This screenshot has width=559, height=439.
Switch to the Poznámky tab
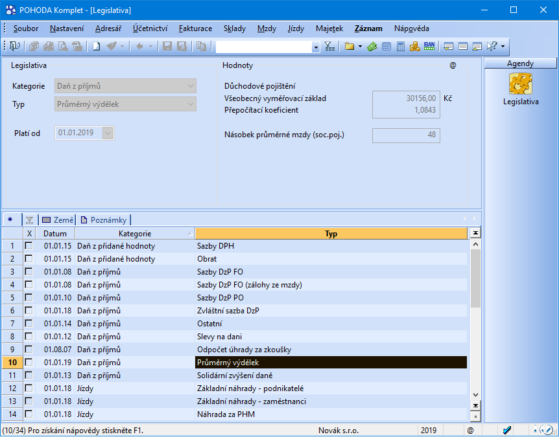pyautogui.click(x=104, y=220)
